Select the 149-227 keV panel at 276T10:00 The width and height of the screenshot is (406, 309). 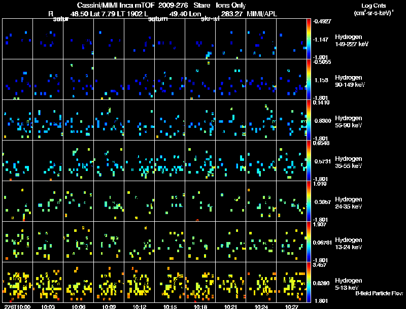[x=17, y=39]
